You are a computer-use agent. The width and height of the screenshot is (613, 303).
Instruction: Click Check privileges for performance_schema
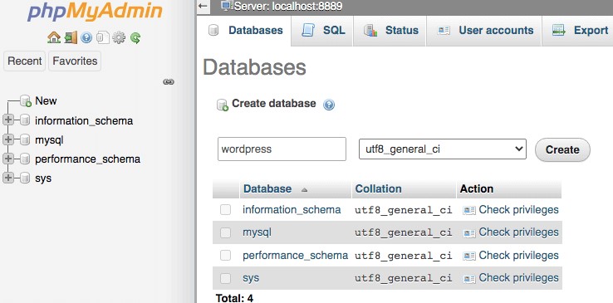click(x=518, y=256)
